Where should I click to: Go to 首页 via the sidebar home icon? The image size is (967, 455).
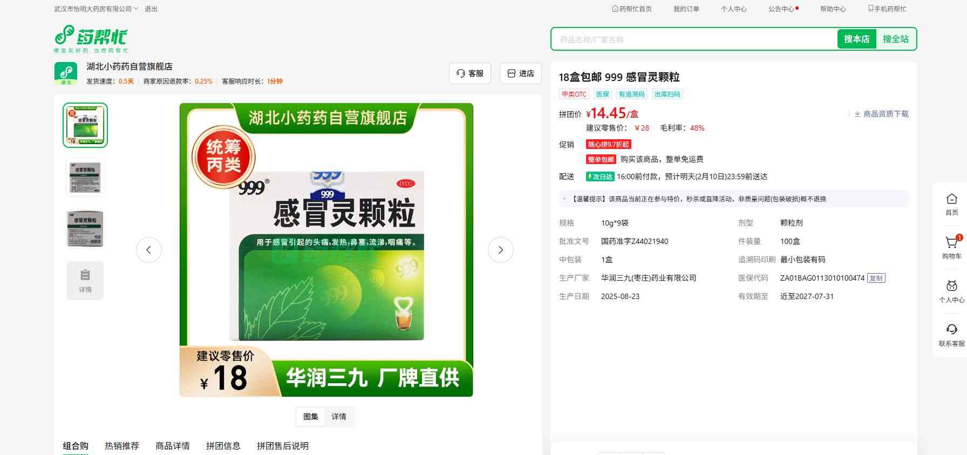click(x=951, y=200)
